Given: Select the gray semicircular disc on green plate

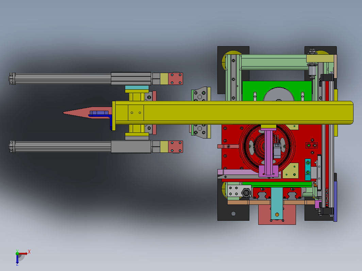Looking at the screenshot, I should (x=279, y=94).
